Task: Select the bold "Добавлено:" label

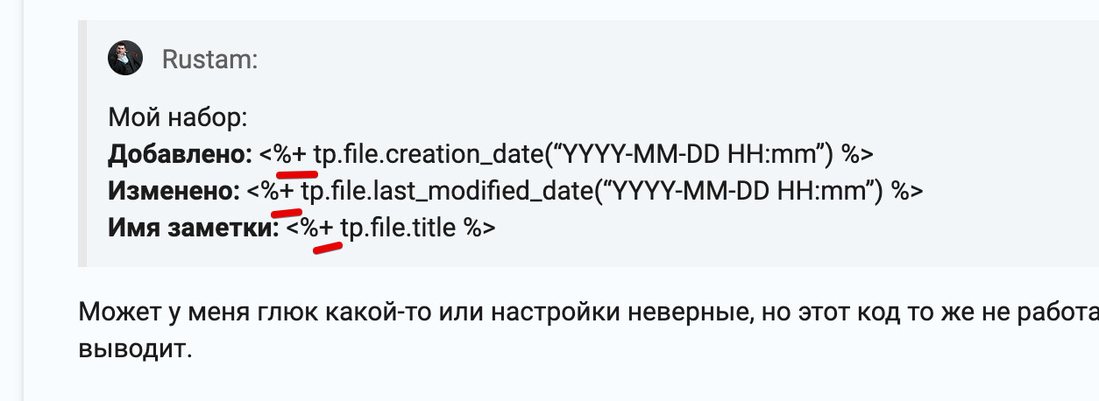Action: coord(181,154)
